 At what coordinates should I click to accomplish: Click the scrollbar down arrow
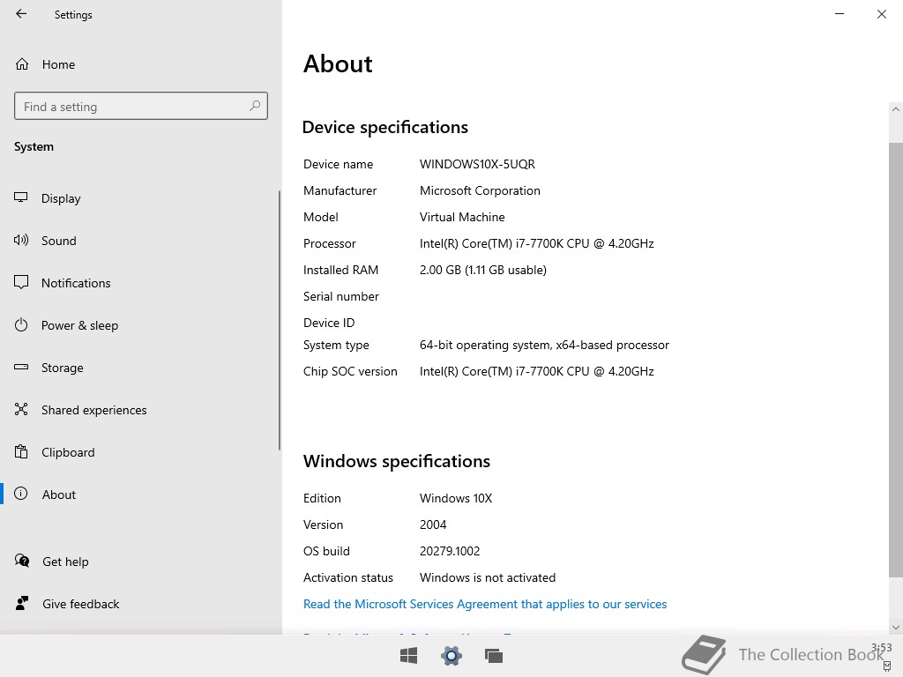[x=896, y=628]
